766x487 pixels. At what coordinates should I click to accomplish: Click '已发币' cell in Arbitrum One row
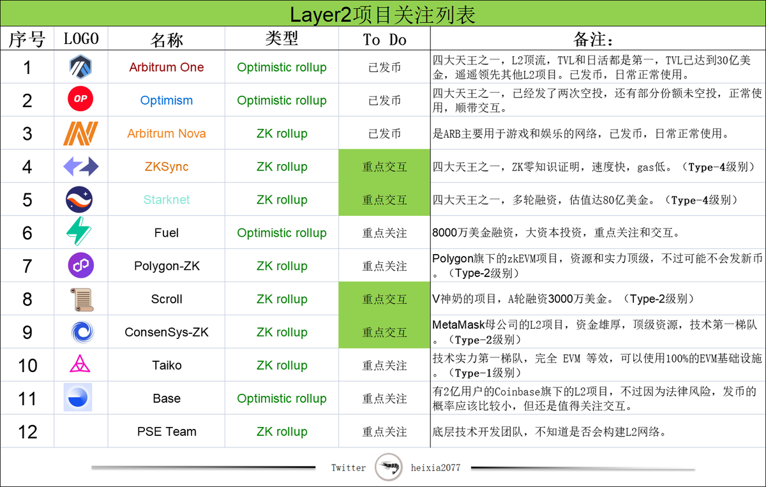[384, 67]
